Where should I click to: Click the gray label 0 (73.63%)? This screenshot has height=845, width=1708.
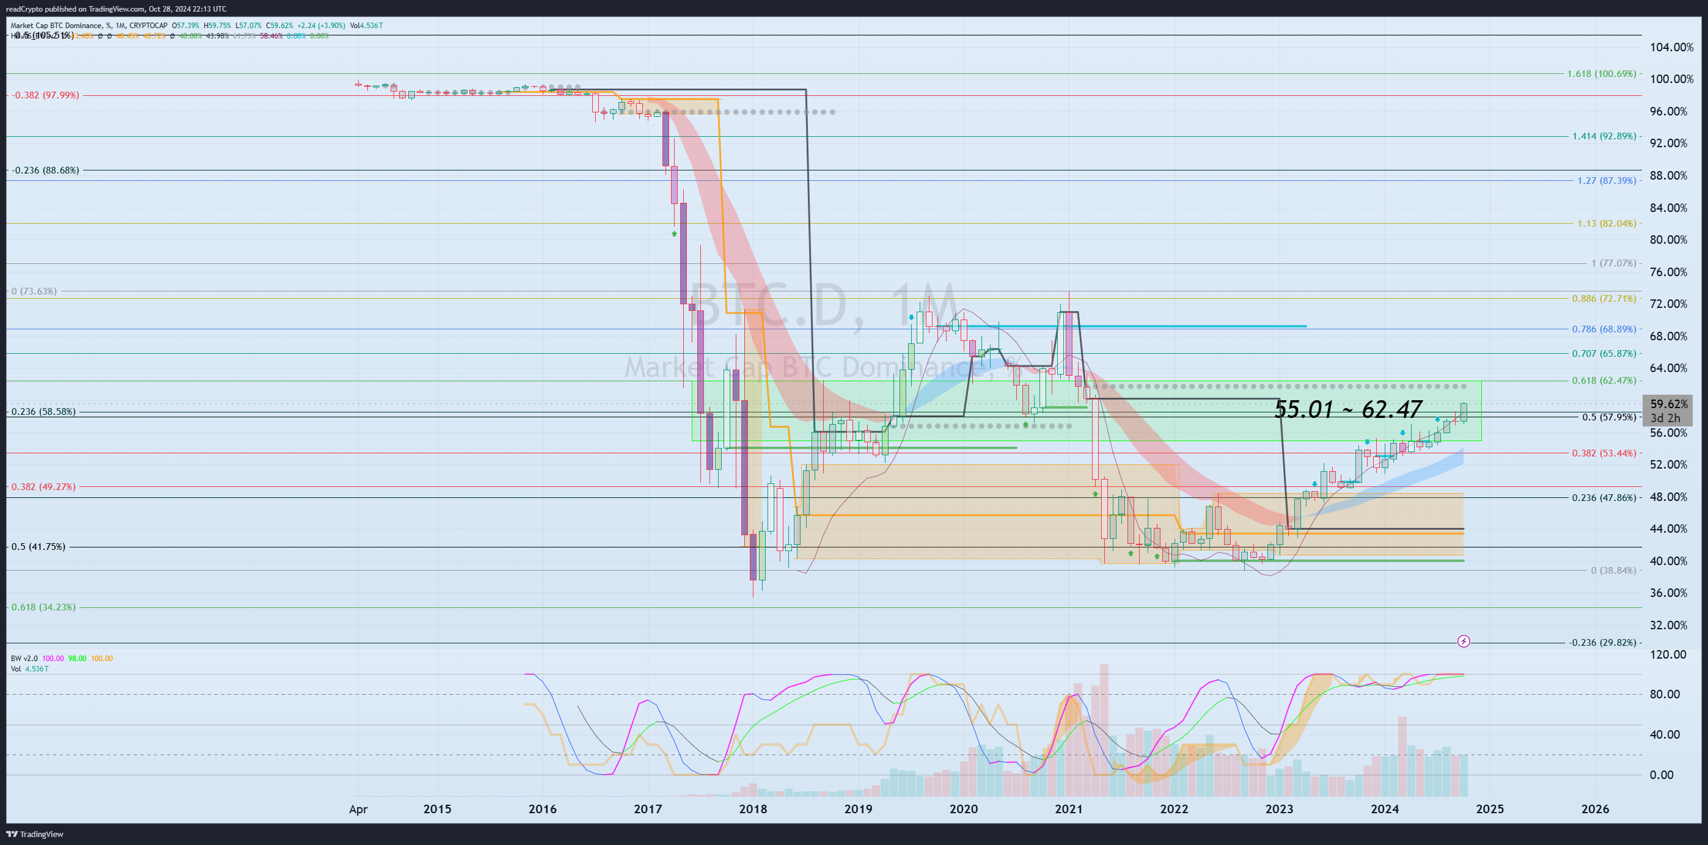pos(34,291)
